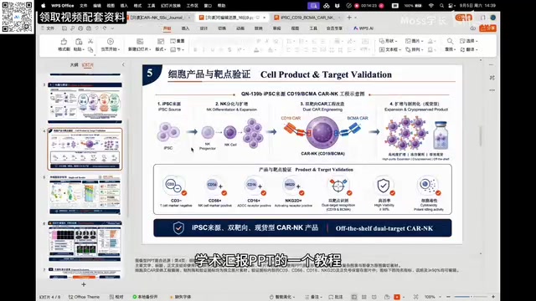Click the undo arrow icon
Image resolution: width=536 pixels, height=301 pixels.
pos(97,28)
